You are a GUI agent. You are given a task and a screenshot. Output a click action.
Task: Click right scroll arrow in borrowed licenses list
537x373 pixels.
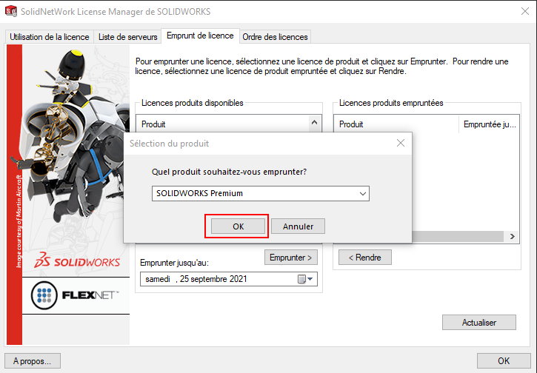click(x=512, y=237)
